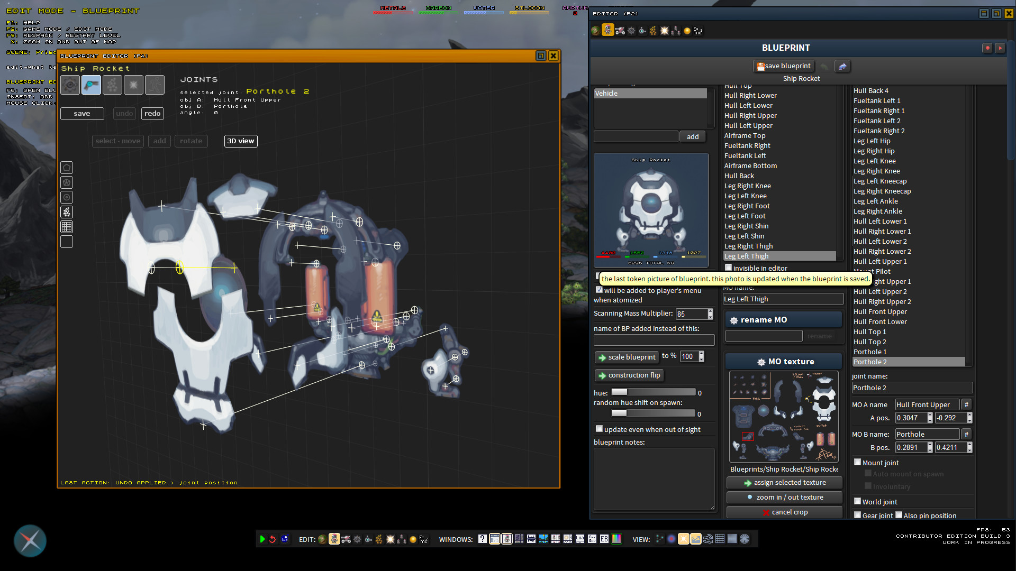Select 'Leg Right Thigh' in the MO list
The width and height of the screenshot is (1016, 571).
pyautogui.click(x=748, y=246)
